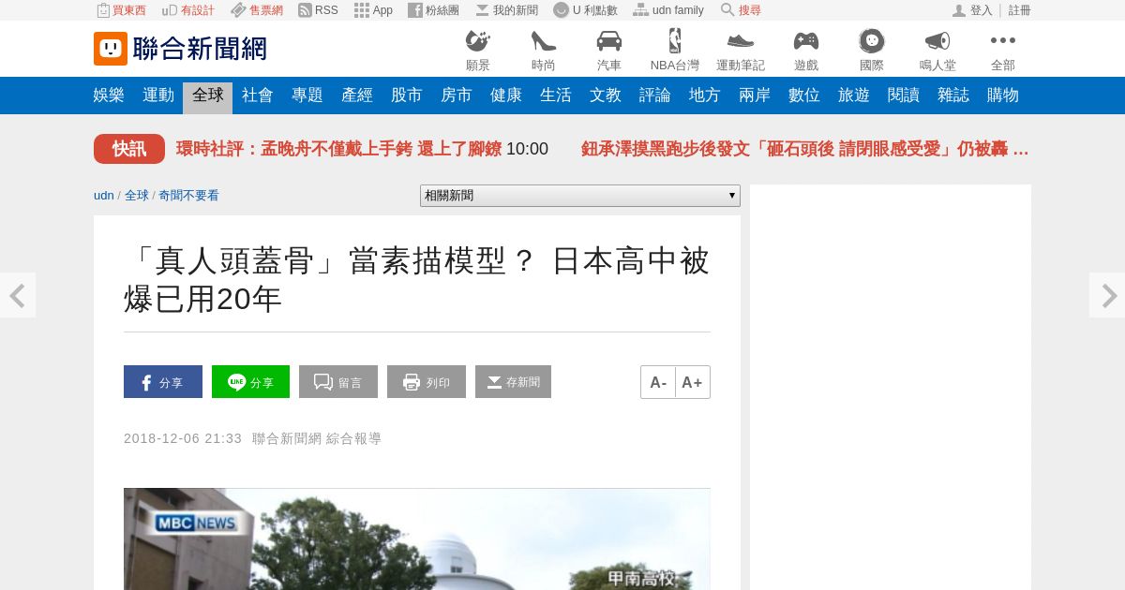Select the 旅遊 navigation tab

click(854, 96)
